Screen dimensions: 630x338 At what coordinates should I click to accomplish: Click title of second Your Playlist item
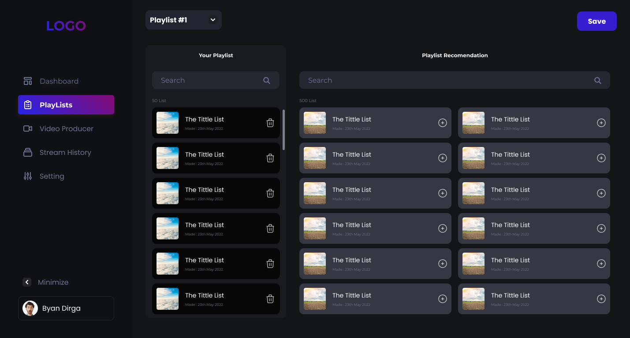[x=205, y=154]
